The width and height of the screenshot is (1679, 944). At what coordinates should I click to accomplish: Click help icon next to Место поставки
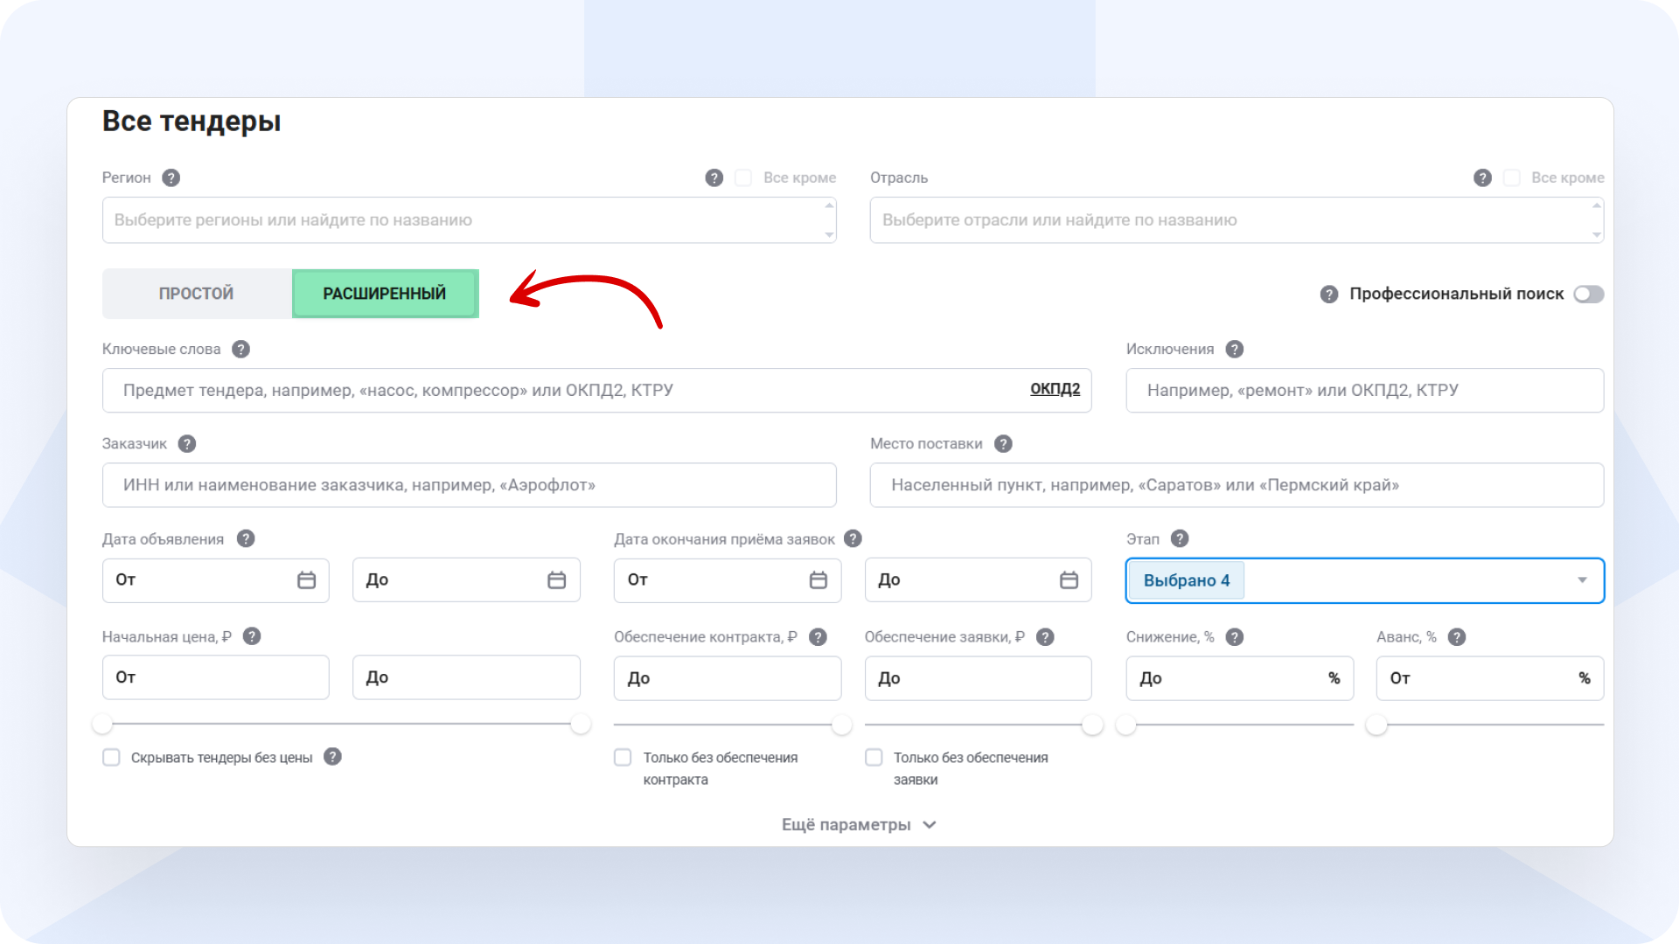(1003, 444)
